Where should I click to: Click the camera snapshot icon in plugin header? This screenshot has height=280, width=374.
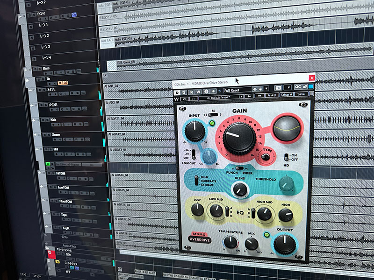pos(278,88)
